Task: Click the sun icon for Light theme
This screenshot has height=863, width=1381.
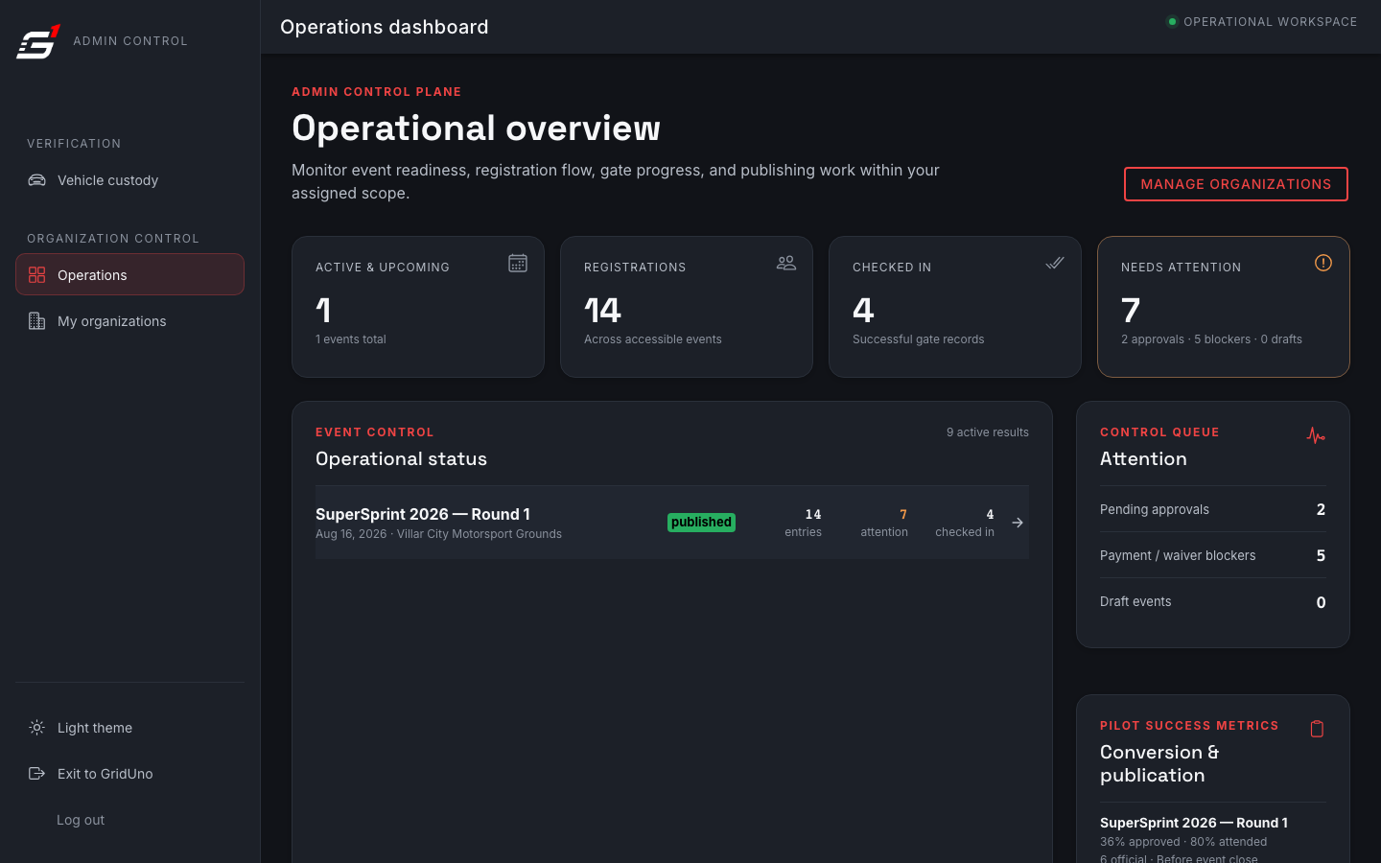Action: [36, 728]
